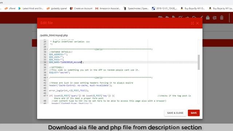Click the //DATABSE DETAILS// comment
The width and height of the screenshot is (233, 131).
(61, 52)
